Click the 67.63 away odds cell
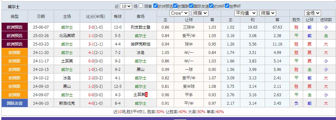The height and width of the screenshot is (120, 336). click(x=277, y=27)
